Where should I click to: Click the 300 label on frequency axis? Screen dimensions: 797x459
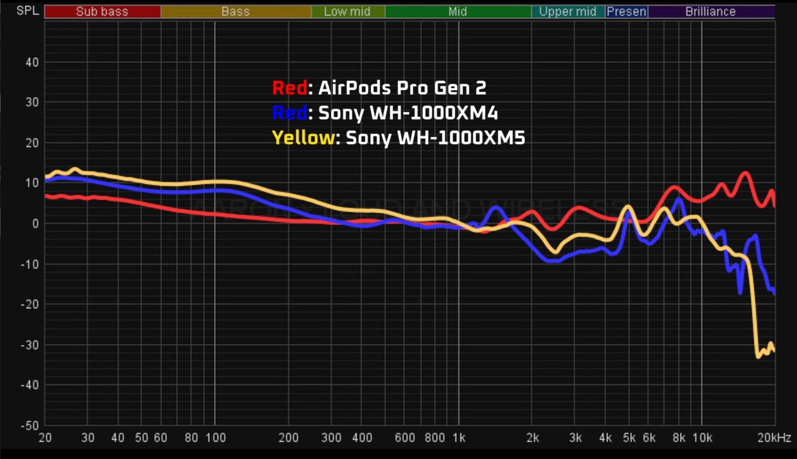332,438
